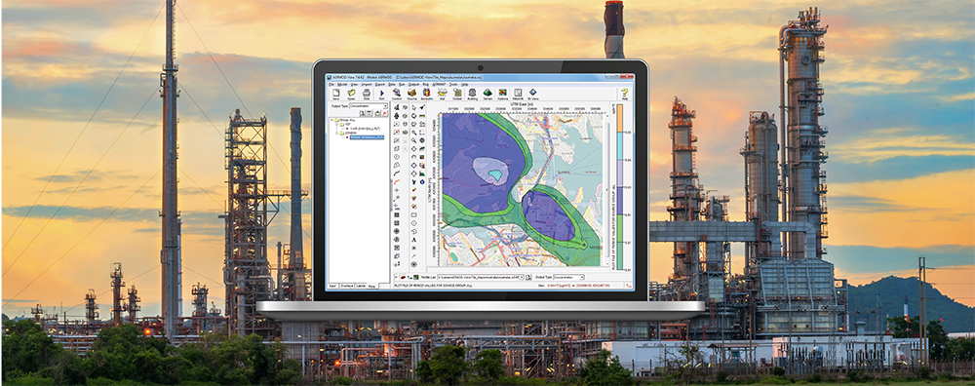Switch to the Overlays tab
This screenshot has height=386, width=975.
coord(347,286)
